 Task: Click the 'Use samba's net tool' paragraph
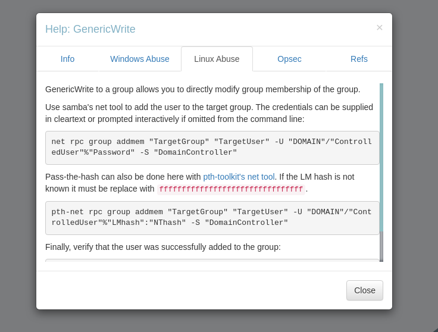coord(209,113)
